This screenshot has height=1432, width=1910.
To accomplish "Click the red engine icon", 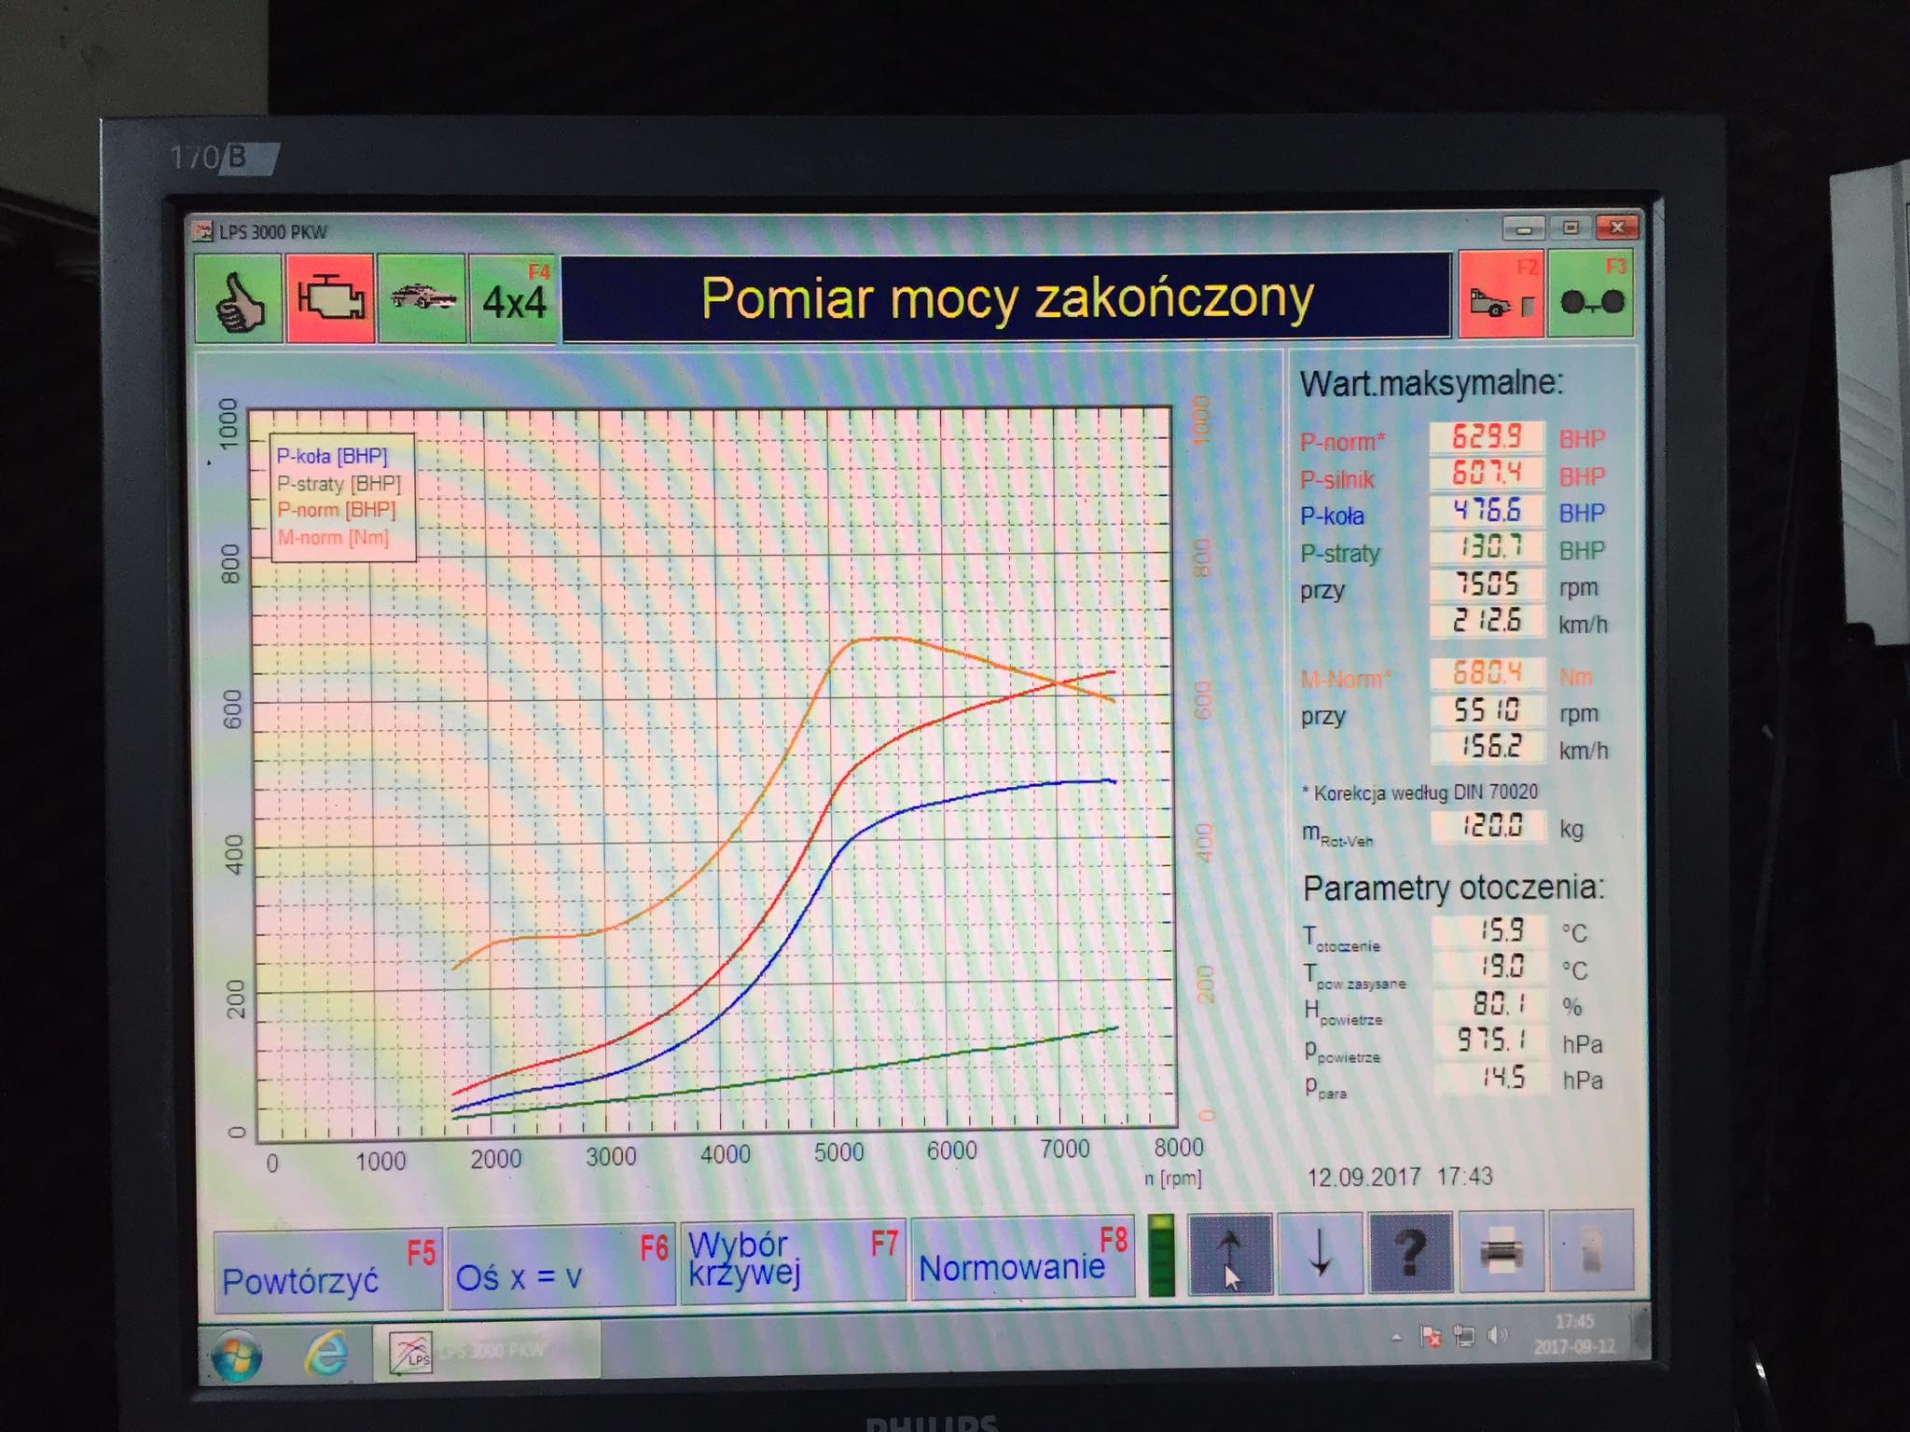I will [330, 299].
